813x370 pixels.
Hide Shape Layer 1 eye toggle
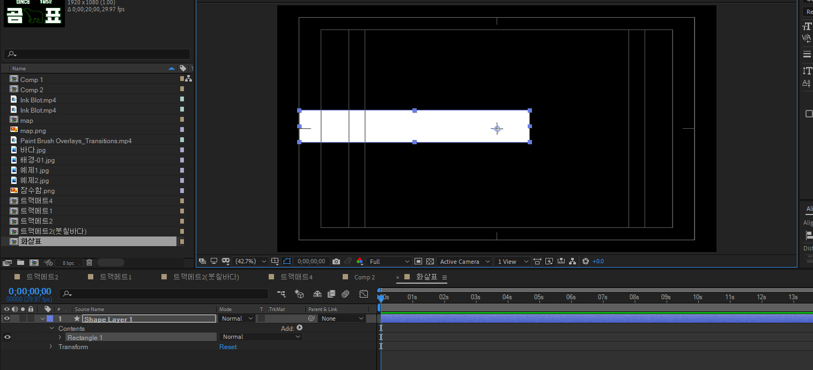coord(7,319)
